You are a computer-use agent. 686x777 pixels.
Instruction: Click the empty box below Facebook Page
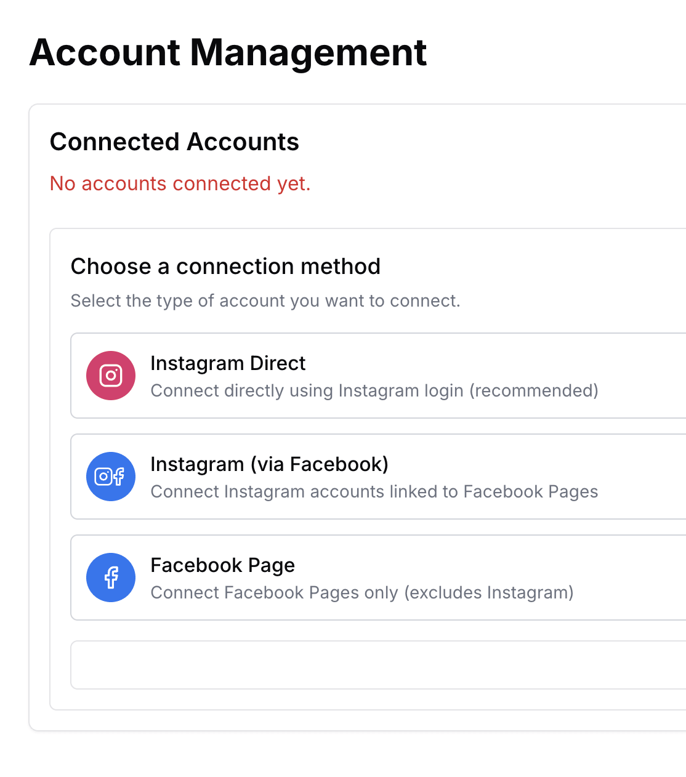click(x=379, y=665)
